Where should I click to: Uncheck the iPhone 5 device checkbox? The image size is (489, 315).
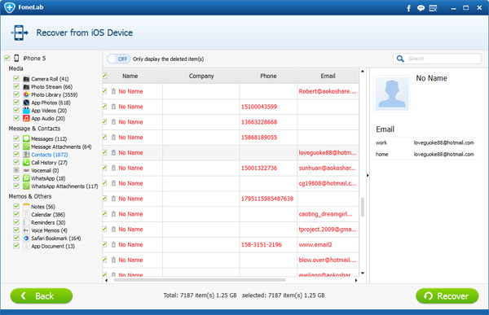coord(7,58)
